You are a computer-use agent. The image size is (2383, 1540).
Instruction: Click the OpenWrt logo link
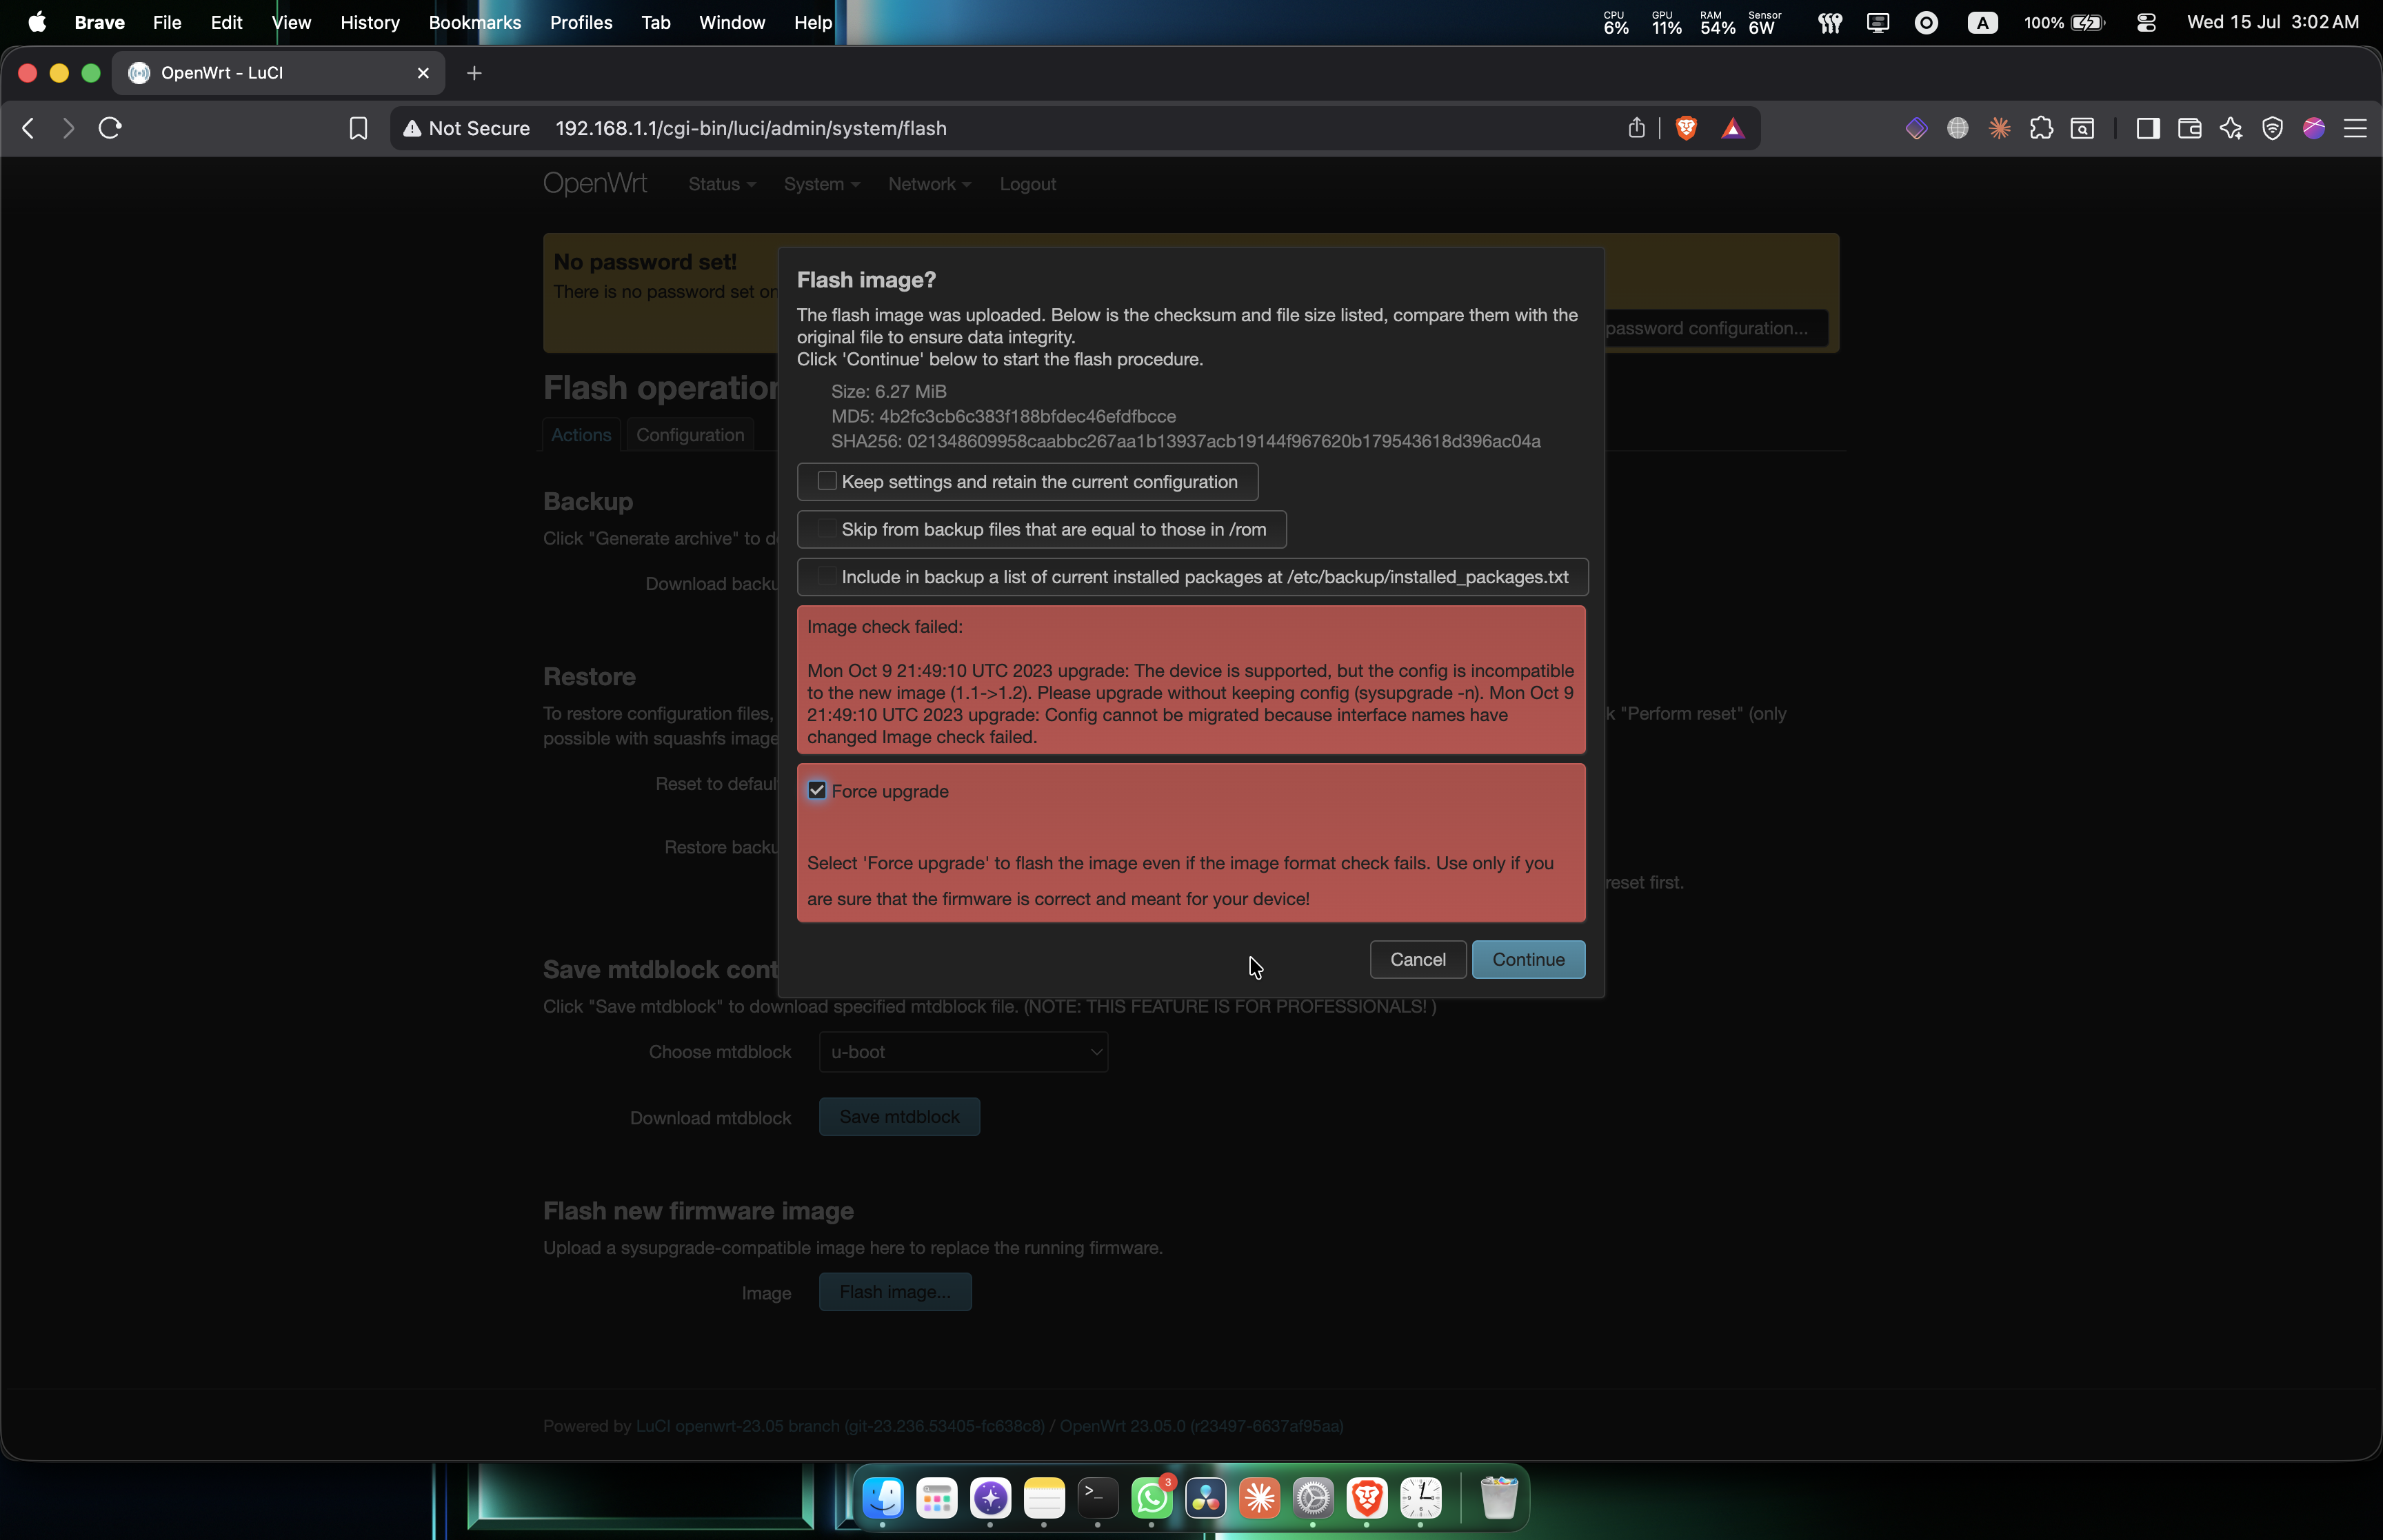pyautogui.click(x=595, y=183)
